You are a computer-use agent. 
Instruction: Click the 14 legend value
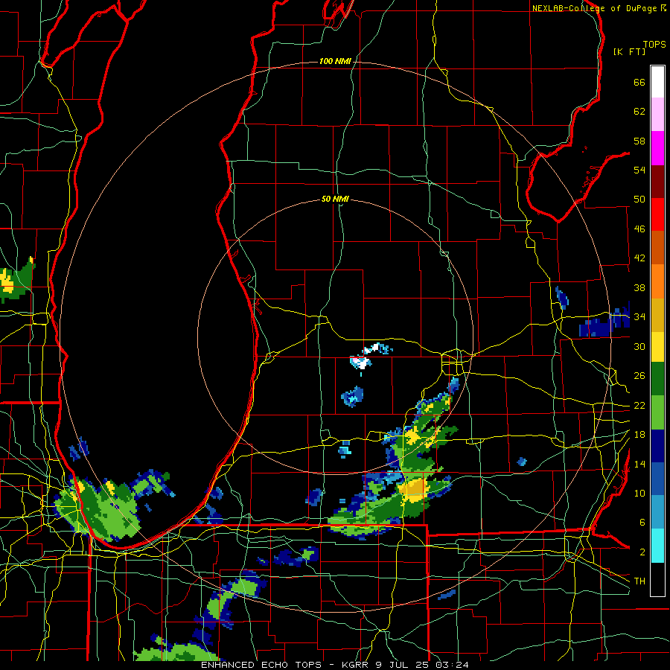point(639,464)
